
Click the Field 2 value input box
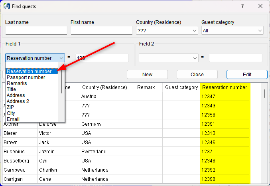(235, 58)
